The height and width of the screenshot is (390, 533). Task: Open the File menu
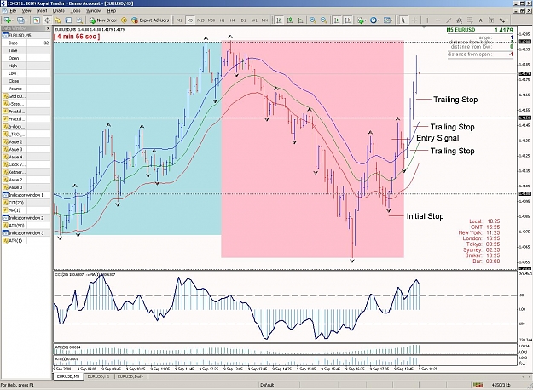pyautogui.click(x=13, y=10)
